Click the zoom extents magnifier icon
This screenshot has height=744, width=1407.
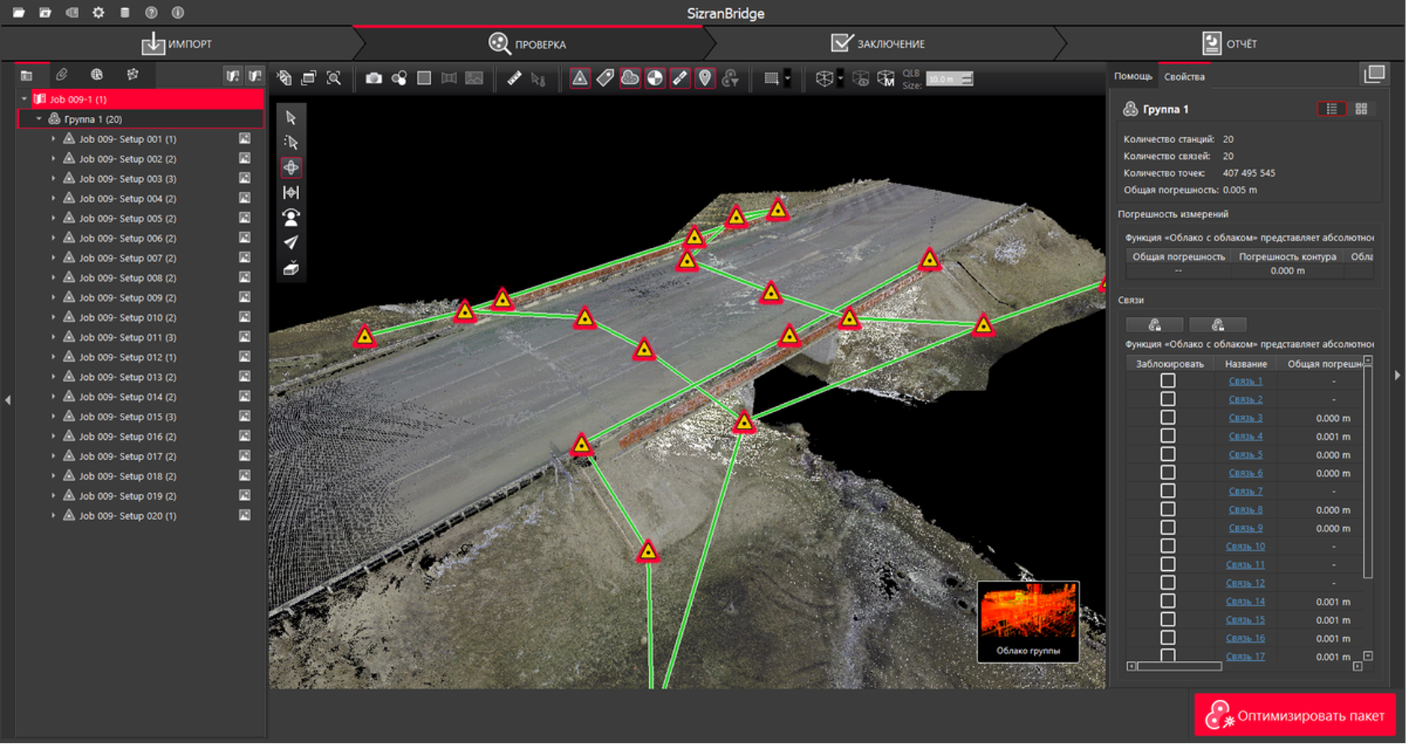click(x=334, y=78)
